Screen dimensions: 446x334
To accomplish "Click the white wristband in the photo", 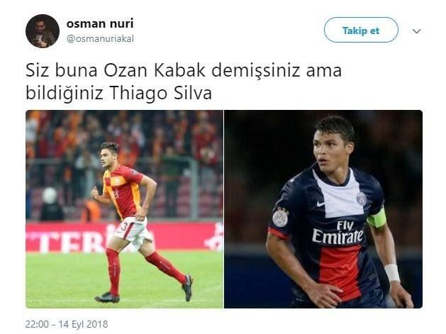I will point(392,272).
